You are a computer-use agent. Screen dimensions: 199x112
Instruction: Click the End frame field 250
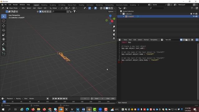pyautogui.click(x=110, y=99)
